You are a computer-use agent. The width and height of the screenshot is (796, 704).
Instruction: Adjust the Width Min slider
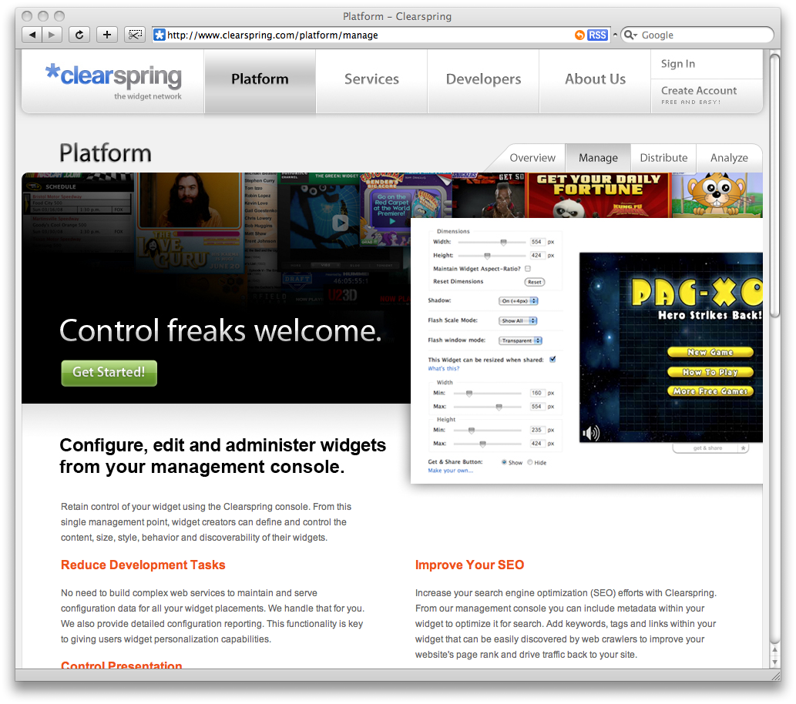click(469, 394)
